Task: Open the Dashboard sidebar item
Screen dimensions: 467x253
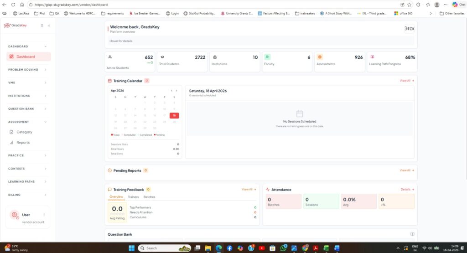Action: 29,57
